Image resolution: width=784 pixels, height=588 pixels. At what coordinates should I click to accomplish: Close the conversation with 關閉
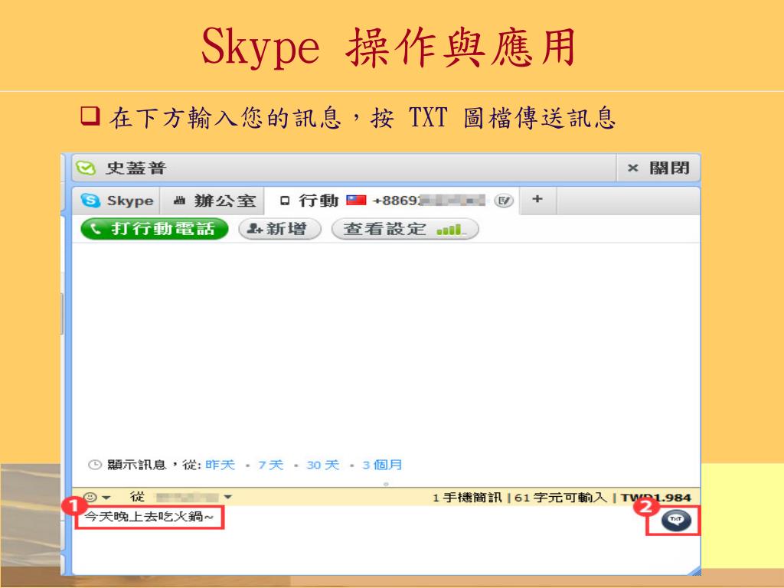pos(658,168)
